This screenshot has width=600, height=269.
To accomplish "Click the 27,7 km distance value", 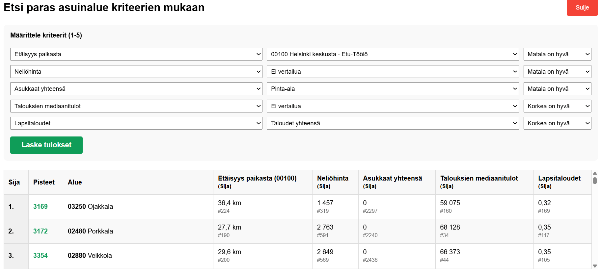I will coord(230,227).
